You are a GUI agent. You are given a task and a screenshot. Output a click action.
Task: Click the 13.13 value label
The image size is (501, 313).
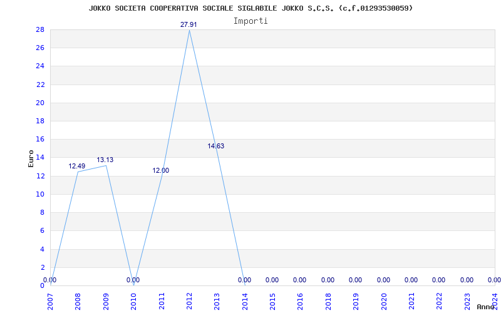coord(105,160)
